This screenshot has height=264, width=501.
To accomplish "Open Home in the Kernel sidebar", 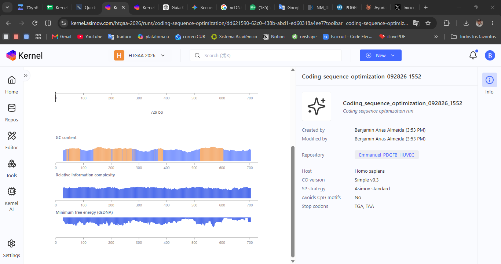I will tap(11, 84).
